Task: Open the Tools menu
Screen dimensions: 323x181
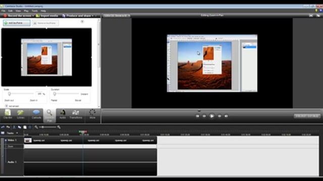Action: [x=34, y=11]
